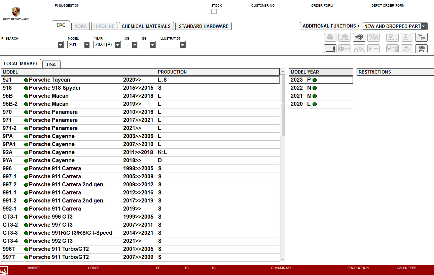The height and width of the screenshot is (275, 434).
Task: Click the printer icon
Action: 330,37
